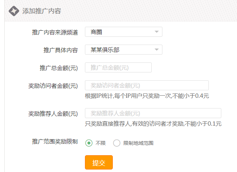The height and width of the screenshot is (172, 237).
Task: Click the 推广范围奖励限制 label
Action: pyautogui.click(x=55, y=142)
